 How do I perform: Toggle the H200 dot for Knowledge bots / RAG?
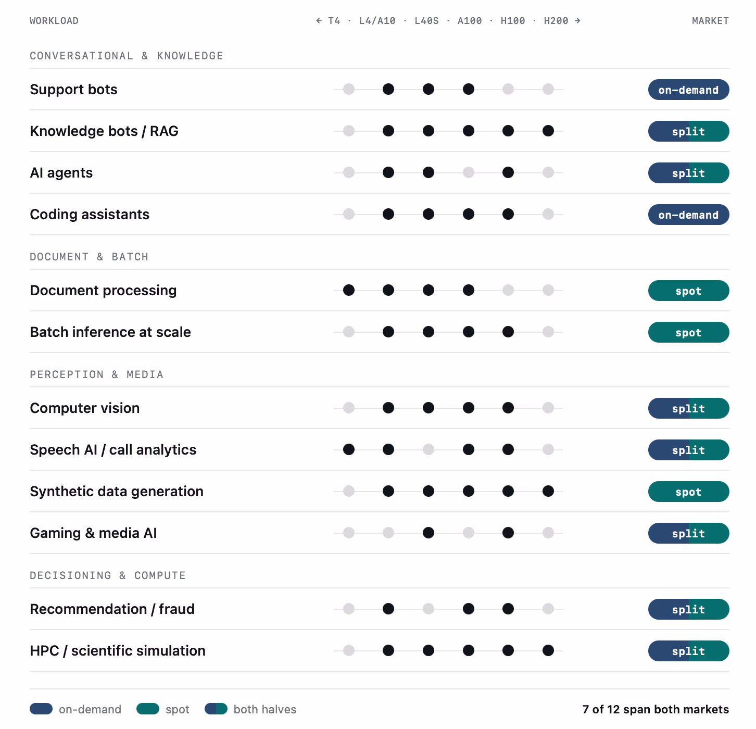click(x=548, y=131)
